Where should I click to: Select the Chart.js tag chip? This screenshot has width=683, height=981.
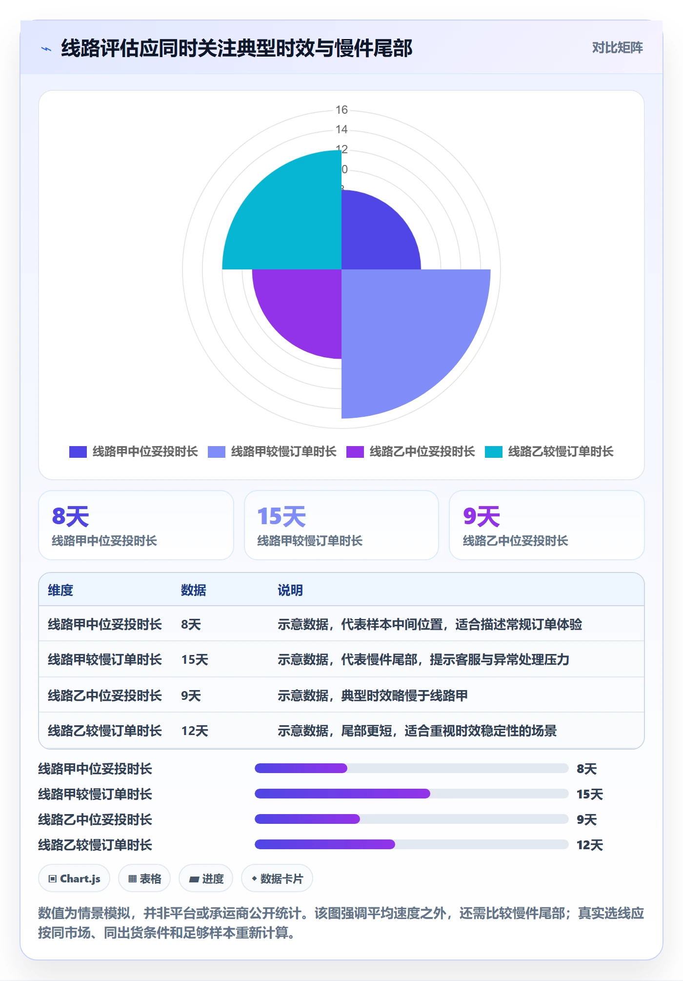coord(74,879)
